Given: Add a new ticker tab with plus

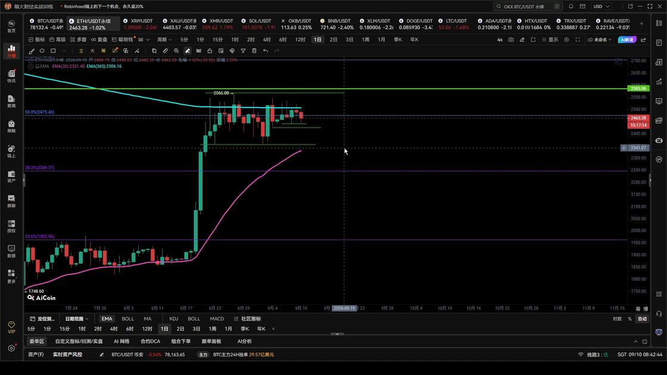Looking at the screenshot, I should pos(641,24).
